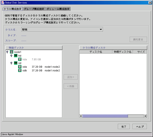Viewport: 153px width, 137px height.
Task: Click the scrollbar left arrow in class disk list
Action: click(81, 116)
